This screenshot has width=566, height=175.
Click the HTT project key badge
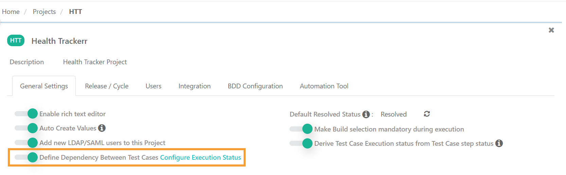[16, 40]
